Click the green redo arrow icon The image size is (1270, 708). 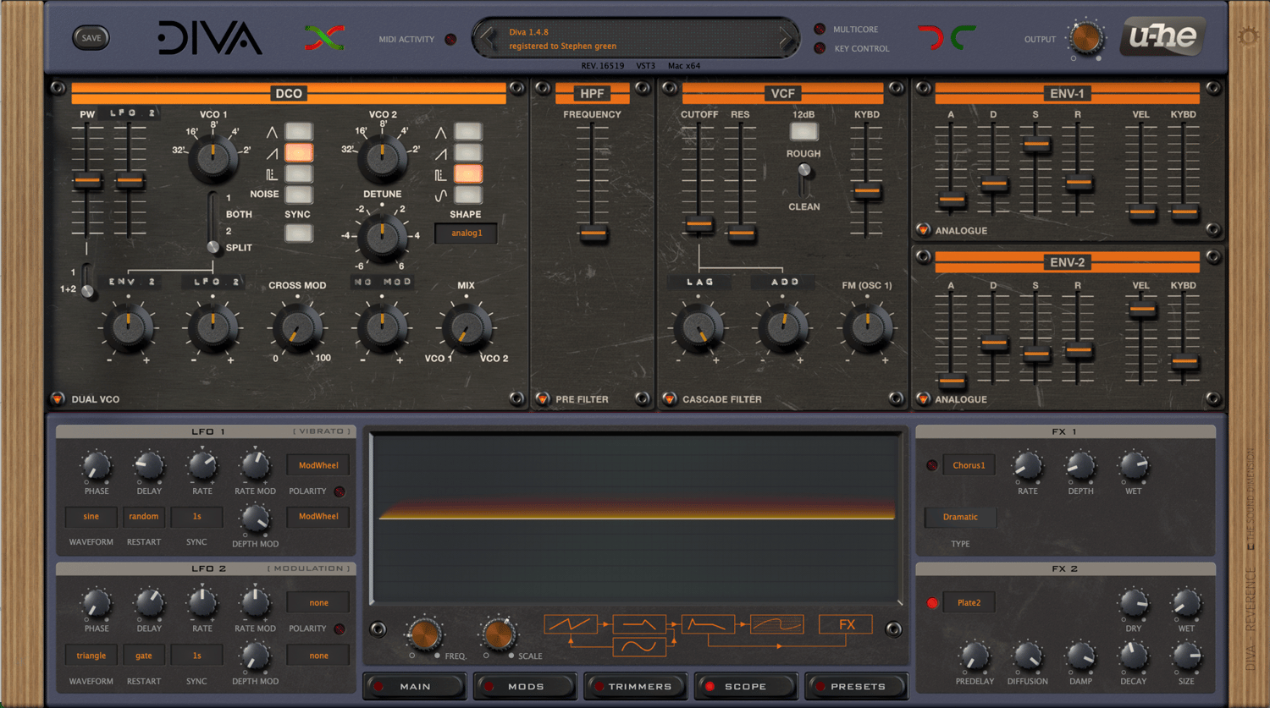pos(963,37)
